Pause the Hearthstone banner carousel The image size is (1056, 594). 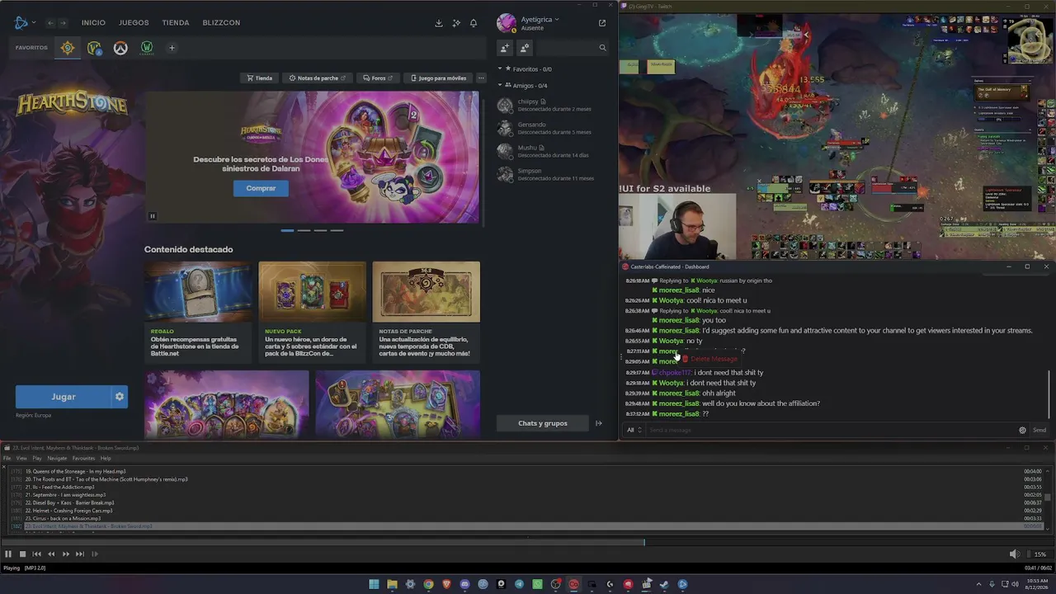click(x=152, y=216)
